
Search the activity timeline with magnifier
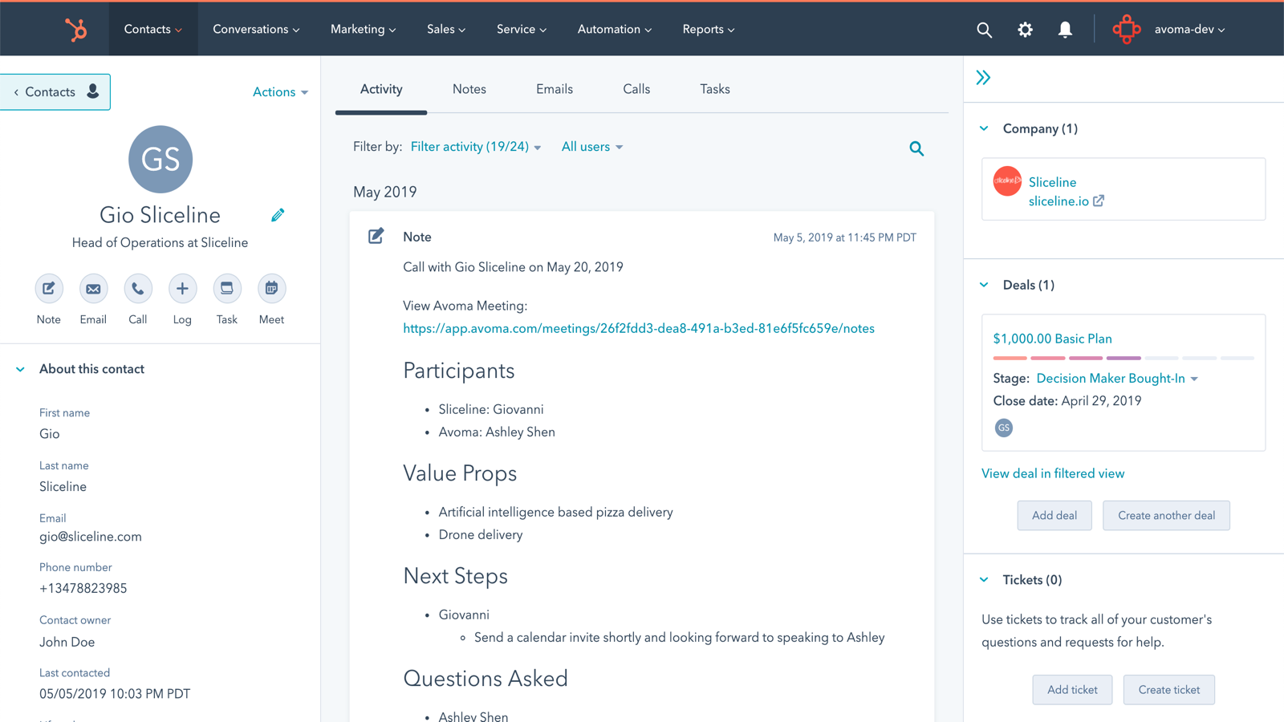tap(916, 148)
